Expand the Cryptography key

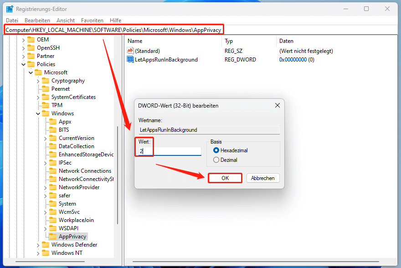38,81
